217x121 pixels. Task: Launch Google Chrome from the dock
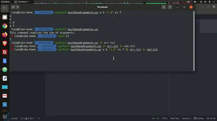5,26
